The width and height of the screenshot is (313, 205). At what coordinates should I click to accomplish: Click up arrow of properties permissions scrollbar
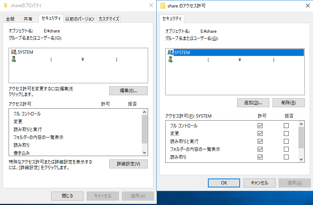point(144,112)
